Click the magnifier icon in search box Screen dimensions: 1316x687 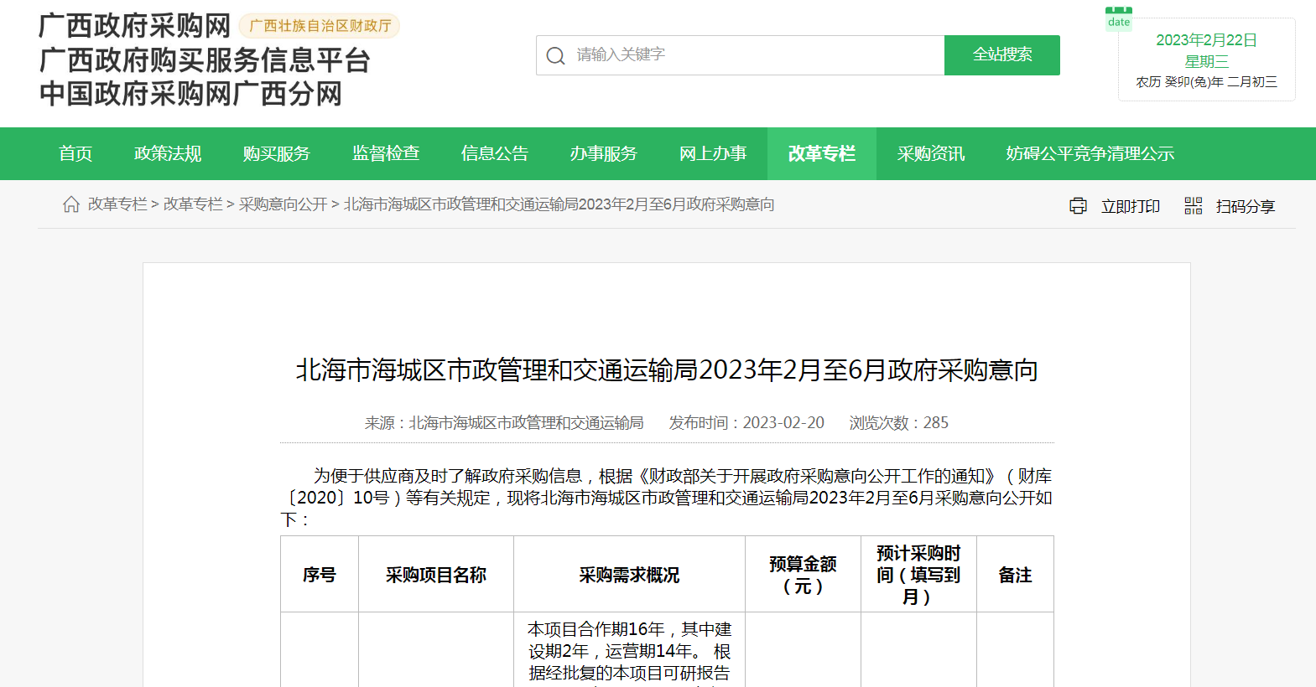point(555,56)
